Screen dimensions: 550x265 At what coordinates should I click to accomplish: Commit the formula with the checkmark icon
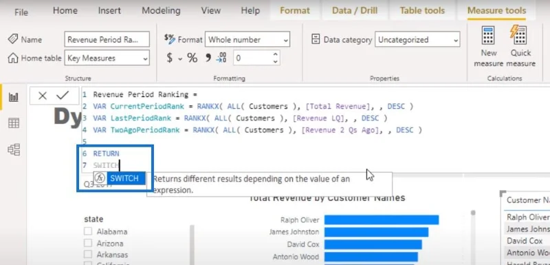click(x=63, y=95)
